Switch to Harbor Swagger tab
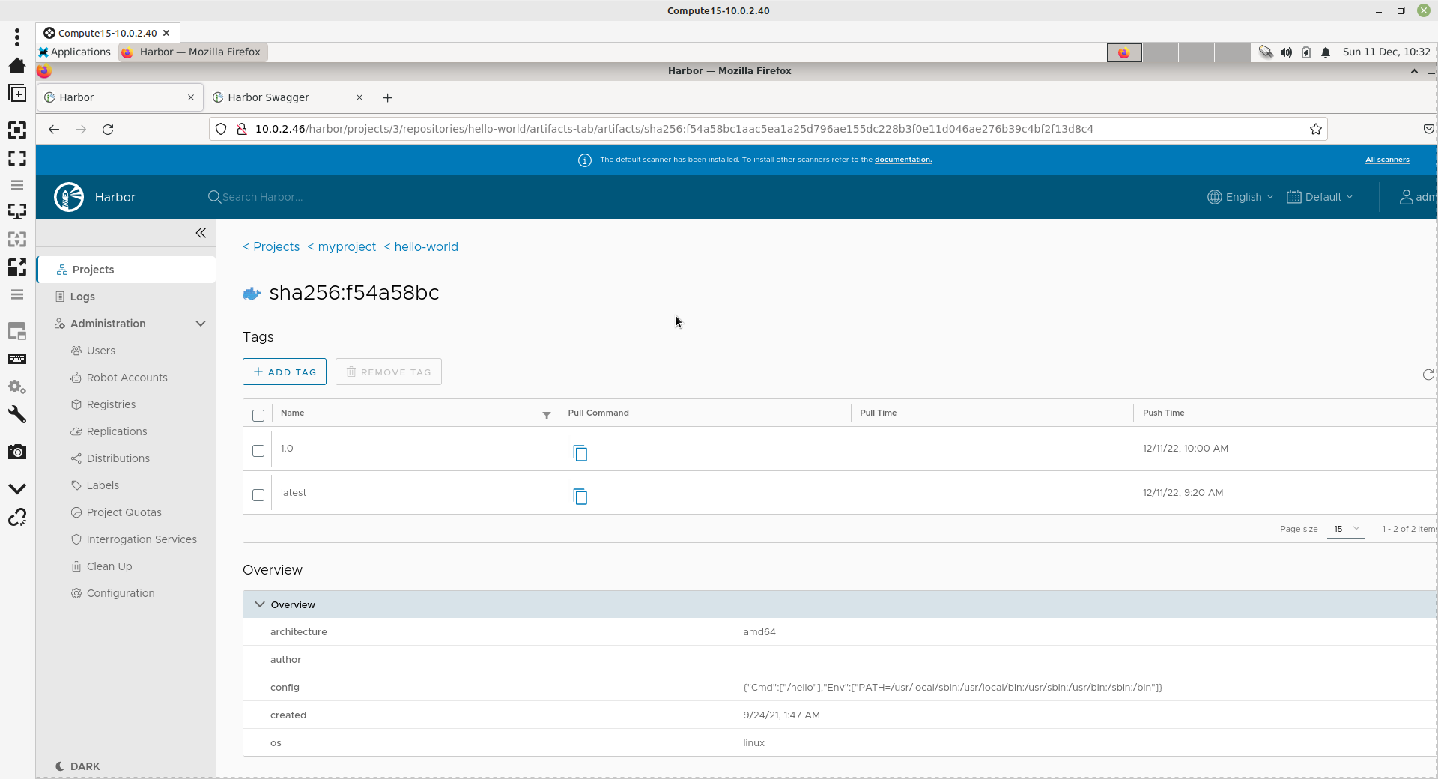The height and width of the screenshot is (779, 1438). click(x=285, y=97)
